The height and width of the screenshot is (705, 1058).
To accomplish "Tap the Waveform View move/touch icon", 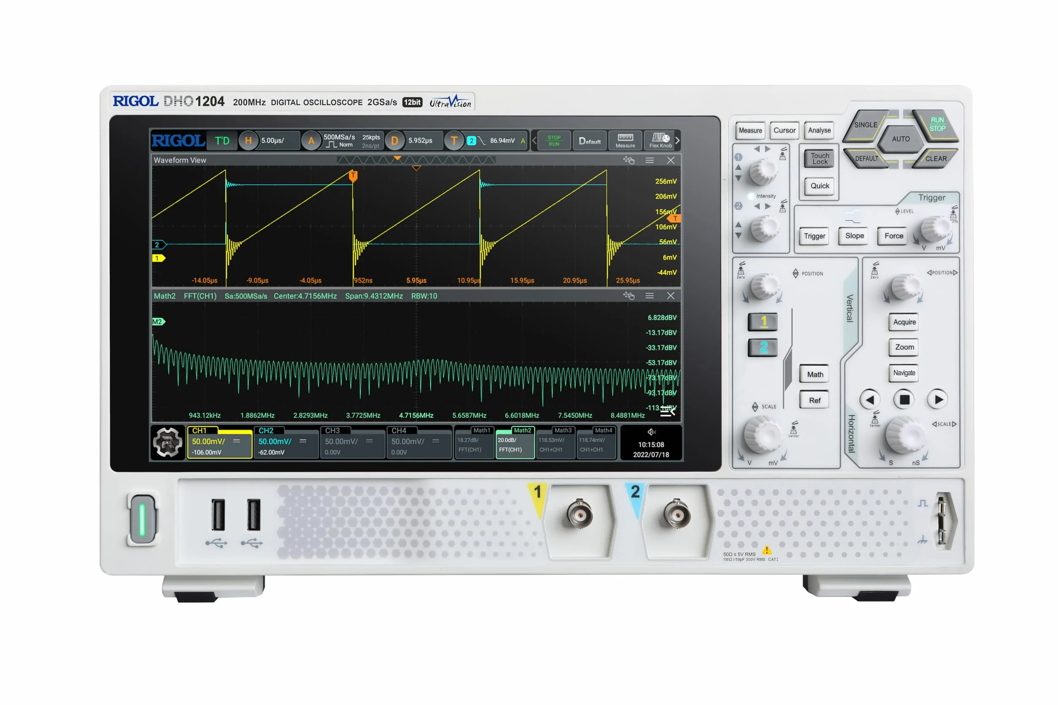I will click(x=628, y=160).
